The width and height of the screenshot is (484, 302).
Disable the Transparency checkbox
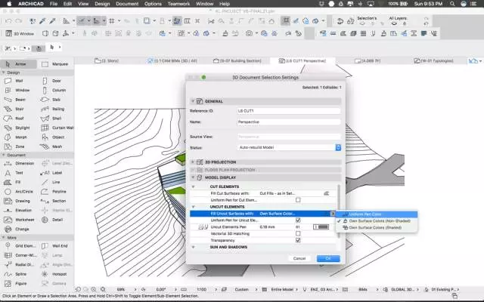pos(298,240)
